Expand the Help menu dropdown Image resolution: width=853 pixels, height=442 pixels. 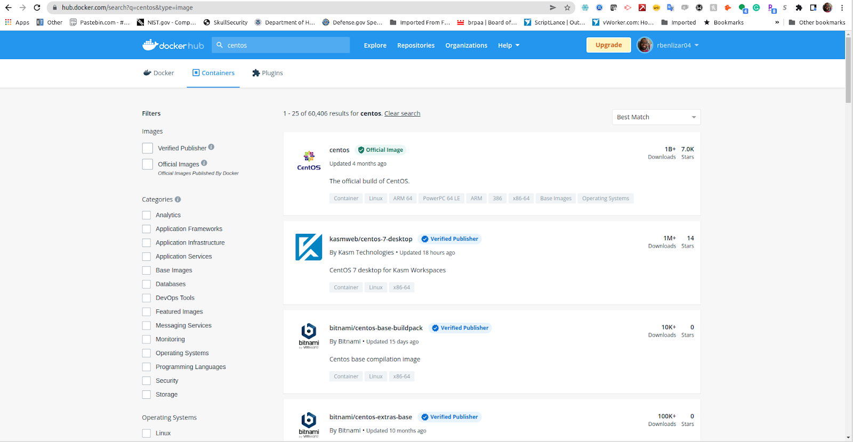point(509,45)
